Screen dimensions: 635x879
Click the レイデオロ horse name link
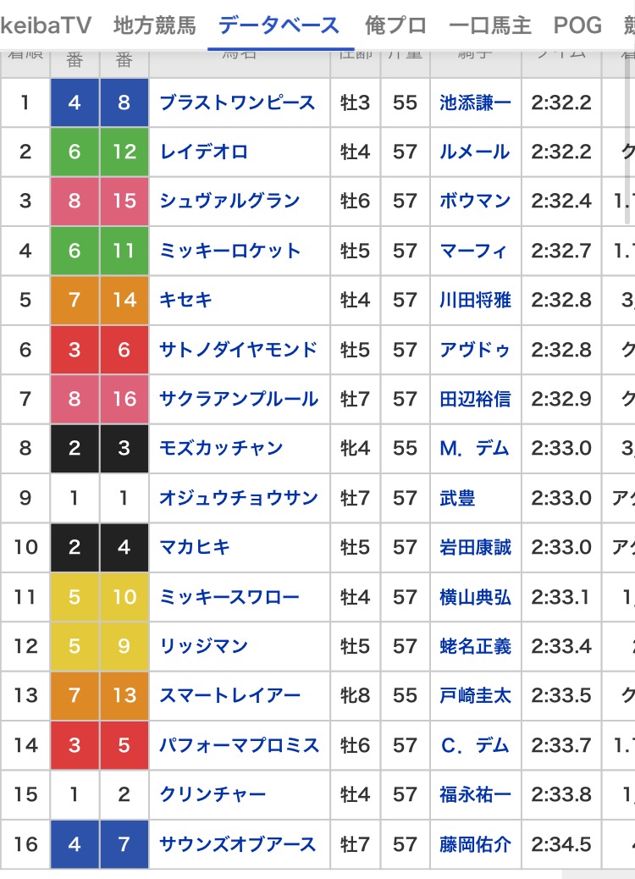[x=204, y=152]
